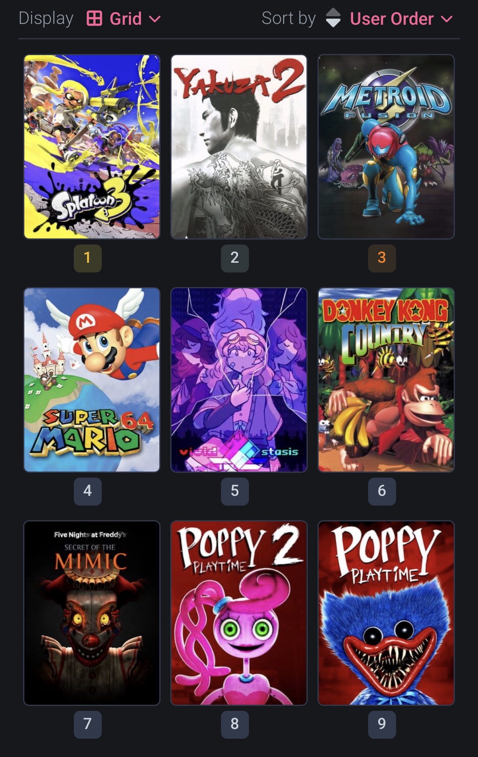This screenshot has height=757, width=478.
Task: Select the Poppy Playtime 2 cover
Action: click(x=239, y=613)
